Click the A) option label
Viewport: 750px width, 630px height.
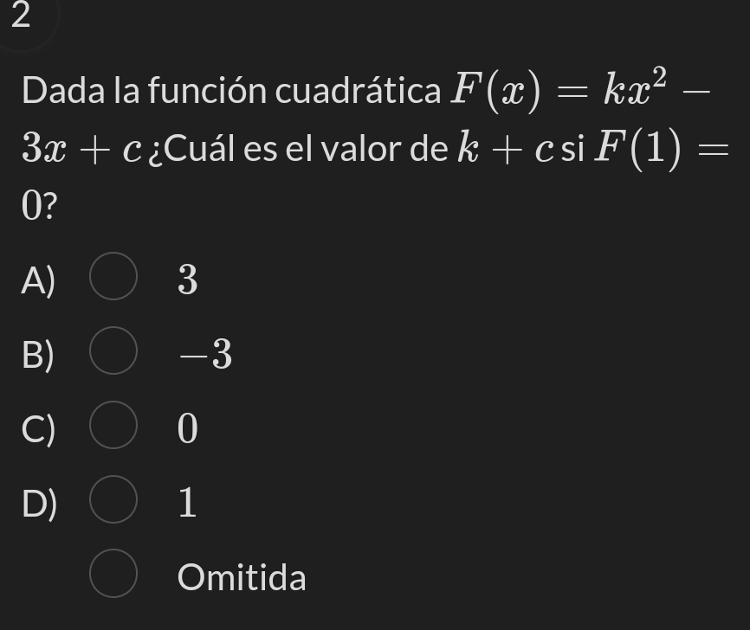click(39, 278)
